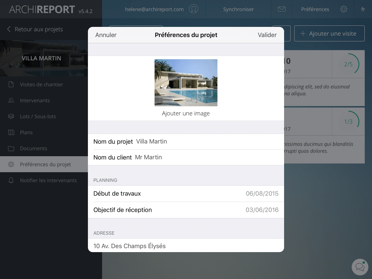Click the plus icon in Ajouter une visite
This screenshot has width=372, height=279.
click(x=303, y=33)
